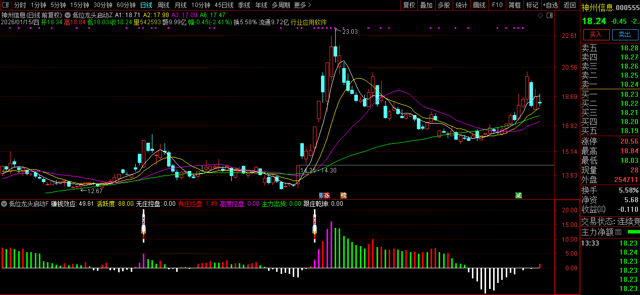Select the 30分钟 period
The image size is (640, 295).
pos(103,5)
